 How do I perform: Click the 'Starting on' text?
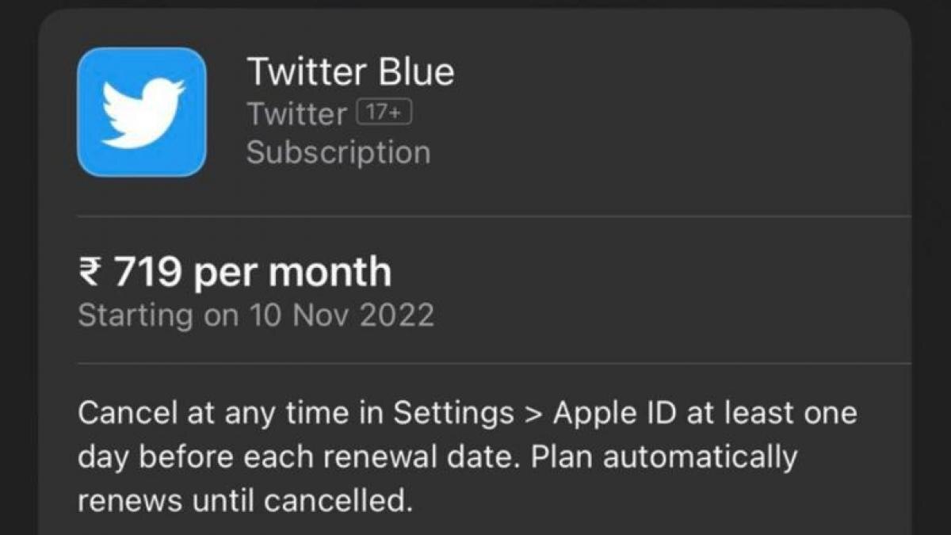tap(158, 315)
